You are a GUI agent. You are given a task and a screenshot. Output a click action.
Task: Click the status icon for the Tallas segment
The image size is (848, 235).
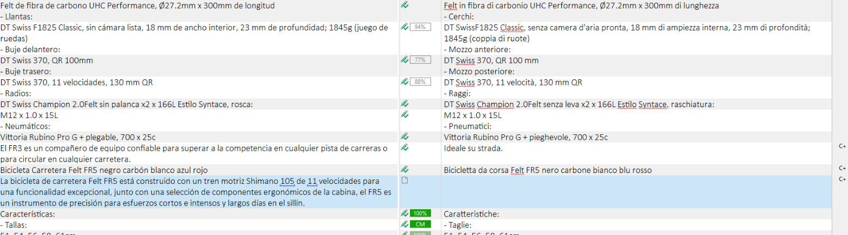[404, 224]
